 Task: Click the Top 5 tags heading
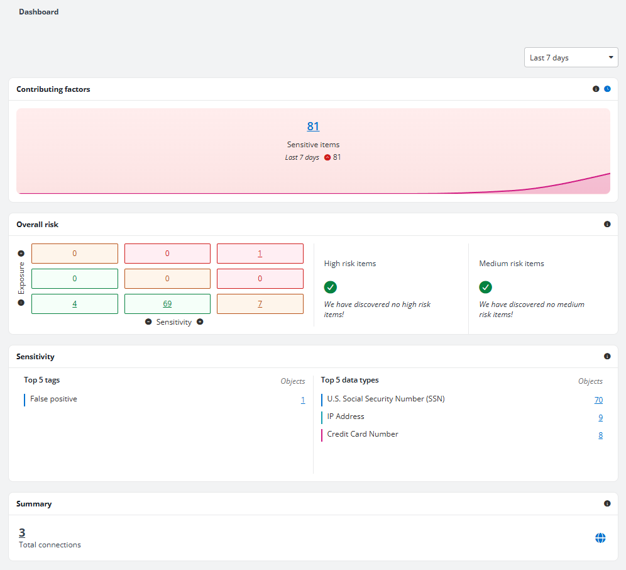42,380
